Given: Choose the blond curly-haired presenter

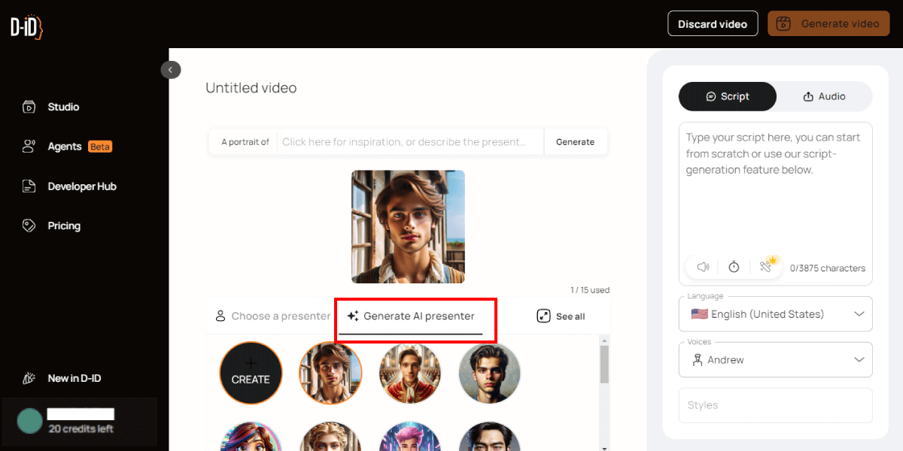Looking at the screenshot, I should [x=330, y=437].
